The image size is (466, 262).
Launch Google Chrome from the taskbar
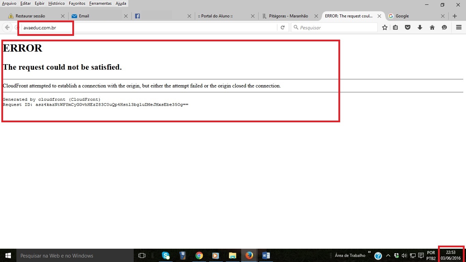point(199,256)
